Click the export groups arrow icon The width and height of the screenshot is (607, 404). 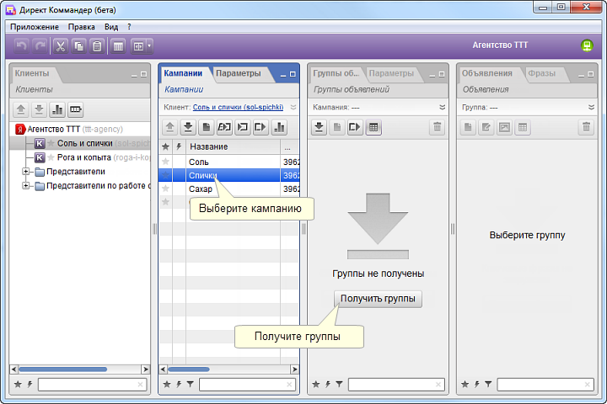[x=355, y=127]
